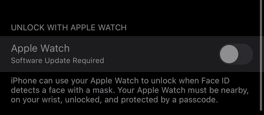
Task: Click the dark unfilled track of the switch
Action: coord(246,54)
